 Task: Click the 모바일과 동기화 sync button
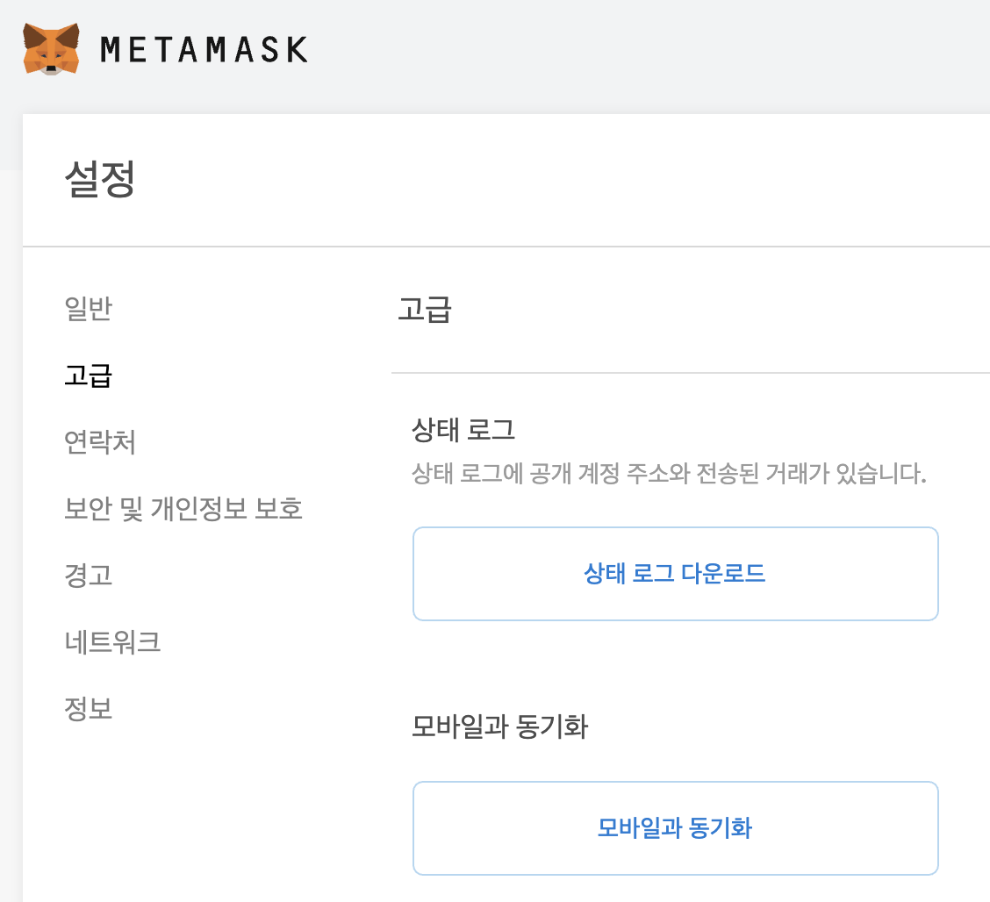click(675, 827)
